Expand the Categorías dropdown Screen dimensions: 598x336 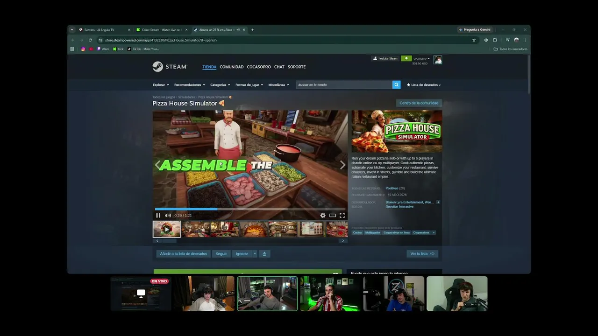220,85
